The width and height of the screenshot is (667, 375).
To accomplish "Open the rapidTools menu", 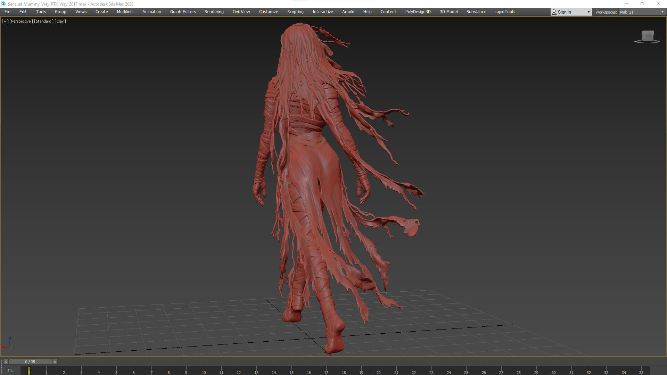I will tap(505, 12).
